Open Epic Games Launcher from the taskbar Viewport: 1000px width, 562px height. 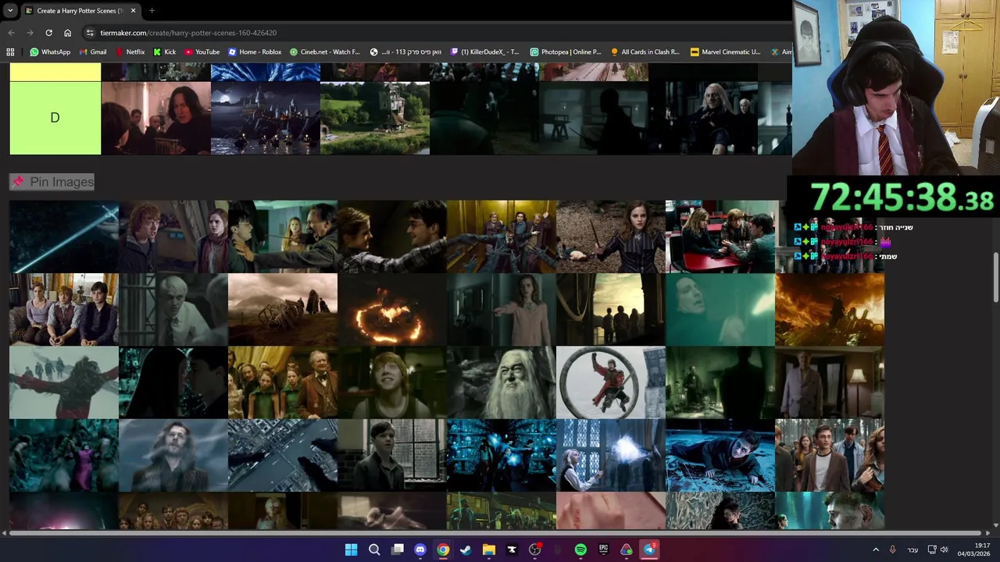603,550
